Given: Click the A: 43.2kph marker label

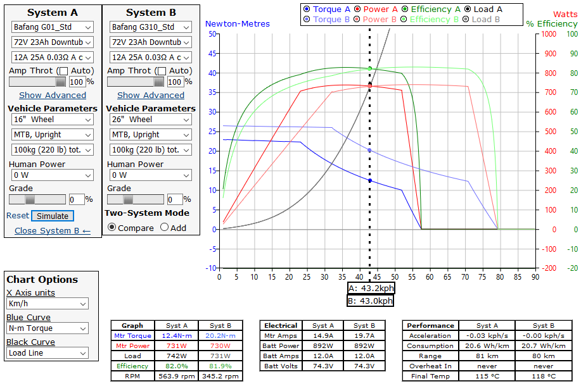Looking at the screenshot, I should pos(371,289).
